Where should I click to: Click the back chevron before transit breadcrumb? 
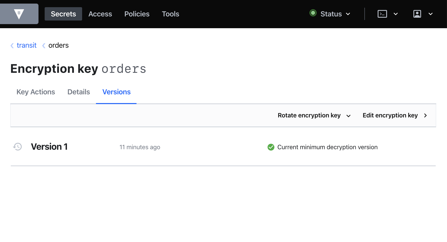pyautogui.click(x=12, y=45)
